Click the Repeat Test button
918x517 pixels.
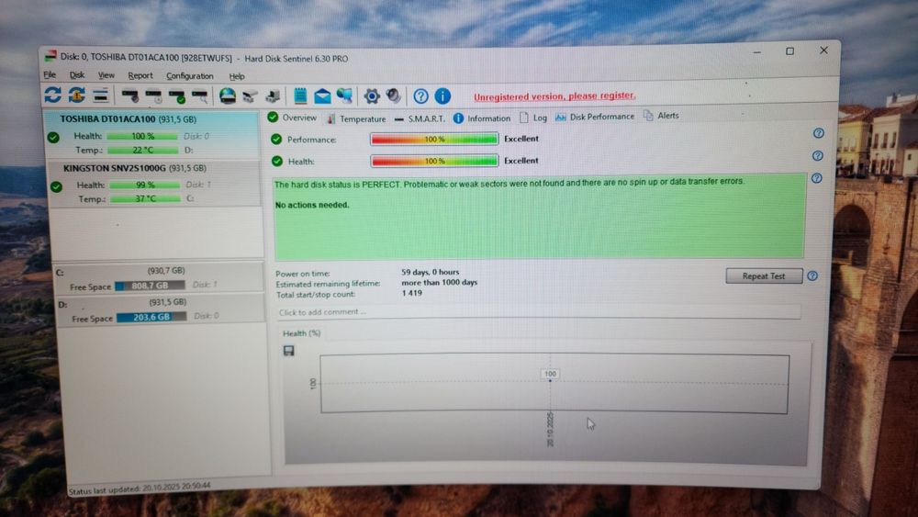[x=764, y=275]
